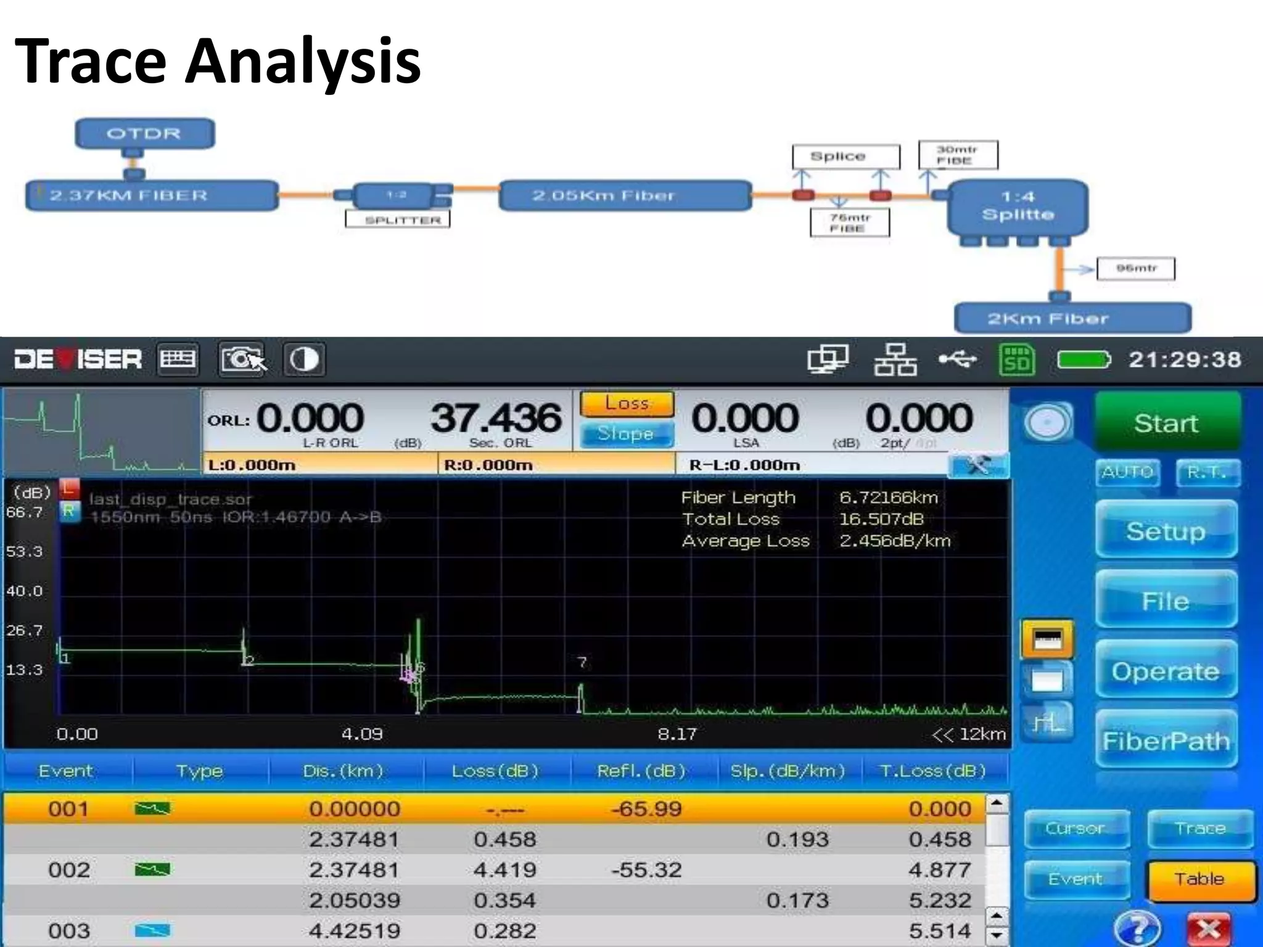Viewport: 1263px width, 947px height.
Task: Click event 002 type icon
Action: point(152,869)
